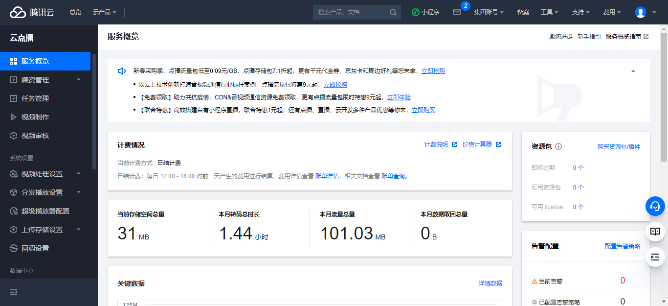Click 配置告警策略 link
Viewport: 668px width, 306px height.
coord(623,246)
